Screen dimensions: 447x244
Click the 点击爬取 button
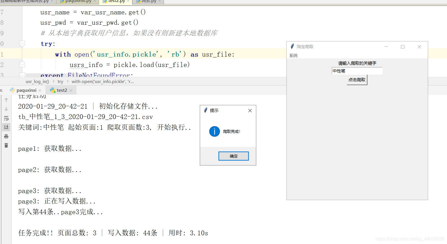click(x=357, y=80)
